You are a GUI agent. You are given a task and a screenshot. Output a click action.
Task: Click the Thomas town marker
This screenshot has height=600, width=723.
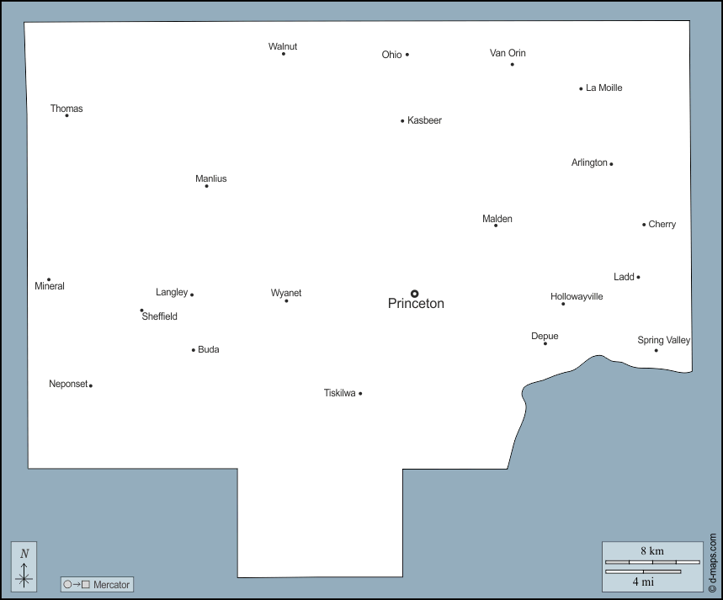point(66,115)
